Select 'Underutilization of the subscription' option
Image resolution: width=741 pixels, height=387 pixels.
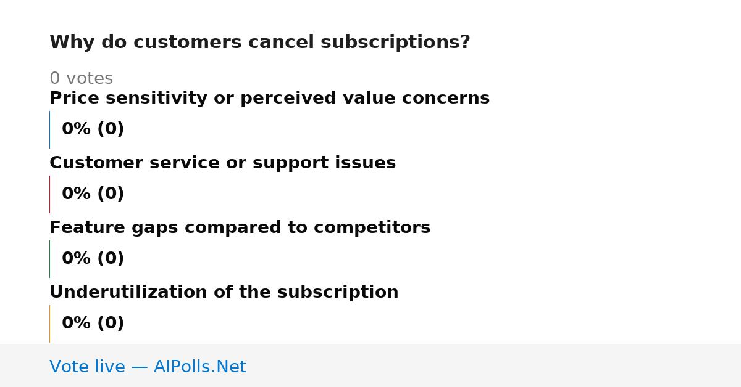click(224, 293)
